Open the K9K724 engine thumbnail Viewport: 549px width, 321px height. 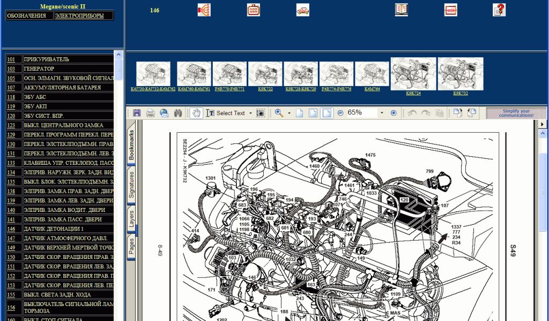click(x=413, y=74)
